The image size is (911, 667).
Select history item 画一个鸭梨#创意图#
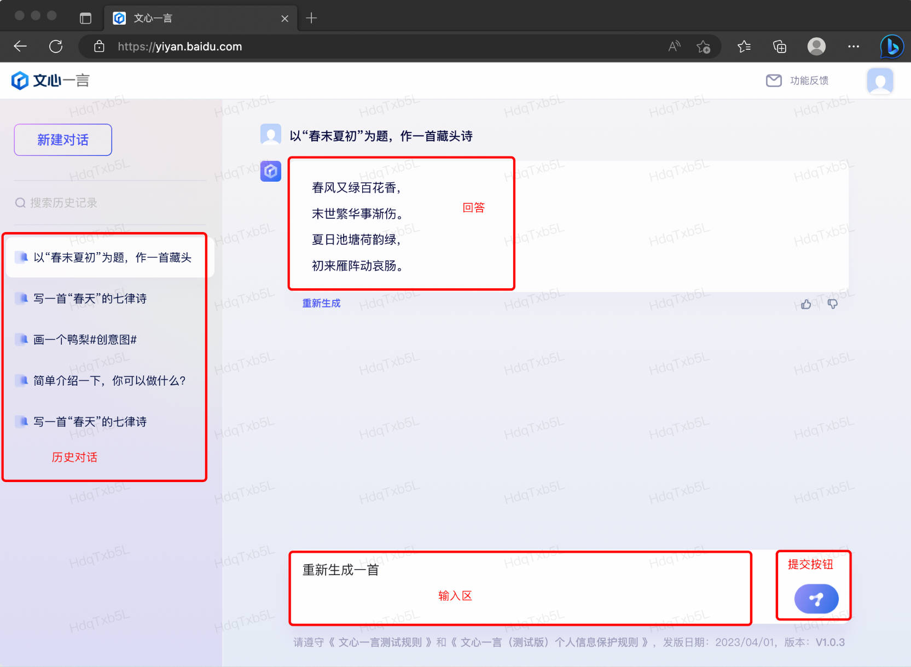(85, 339)
